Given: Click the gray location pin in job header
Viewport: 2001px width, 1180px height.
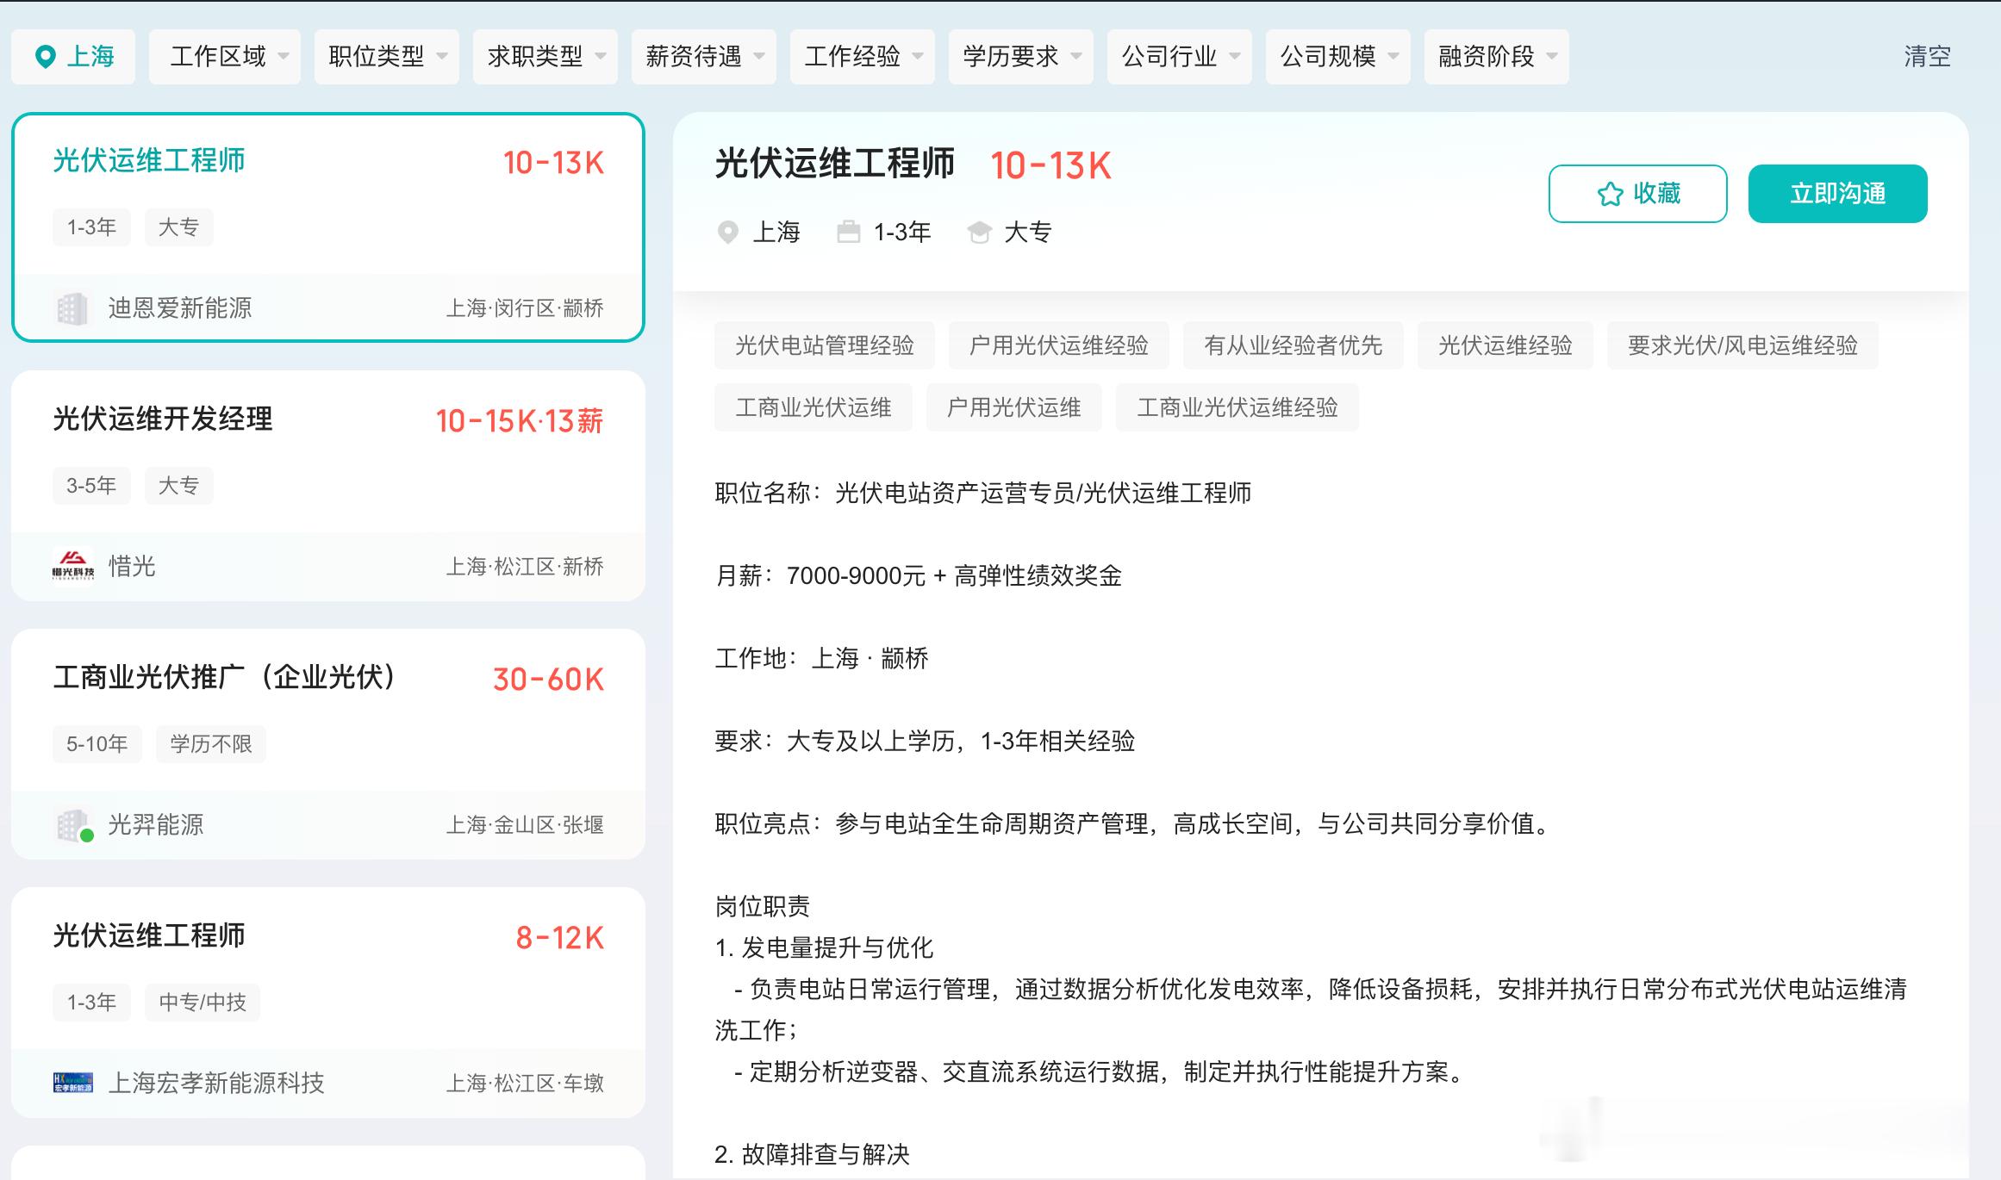Looking at the screenshot, I should click(728, 233).
